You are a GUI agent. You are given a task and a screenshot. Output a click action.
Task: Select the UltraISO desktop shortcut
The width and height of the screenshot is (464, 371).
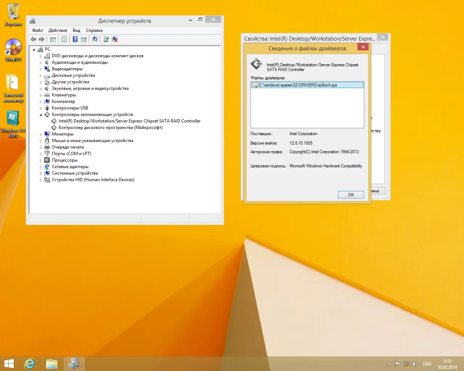click(x=13, y=50)
